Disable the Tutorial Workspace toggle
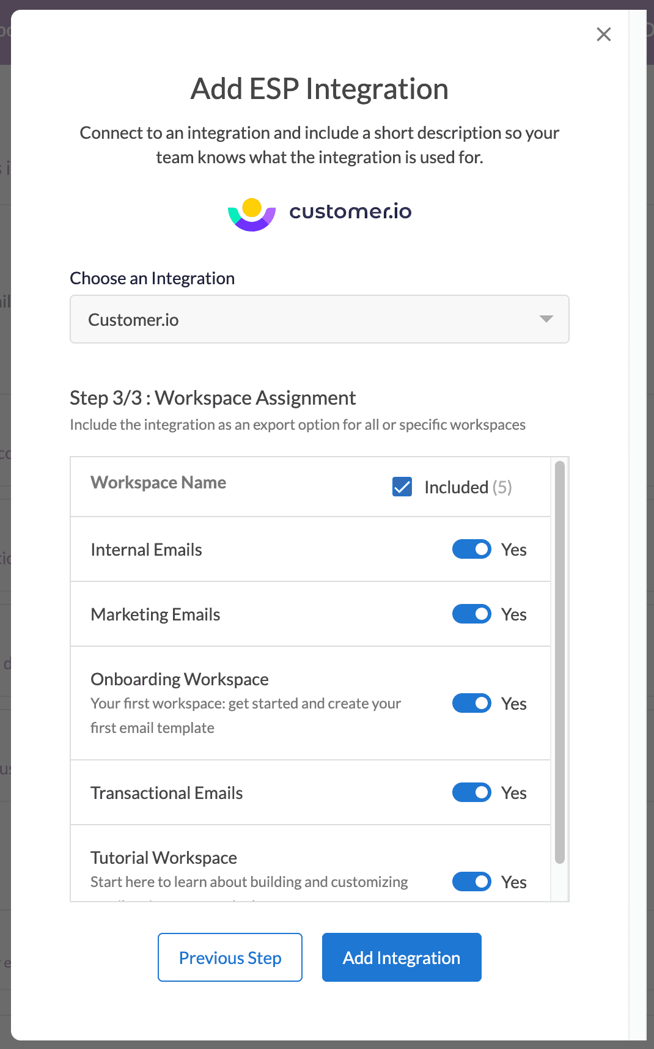The width and height of the screenshot is (654, 1049). [471, 882]
